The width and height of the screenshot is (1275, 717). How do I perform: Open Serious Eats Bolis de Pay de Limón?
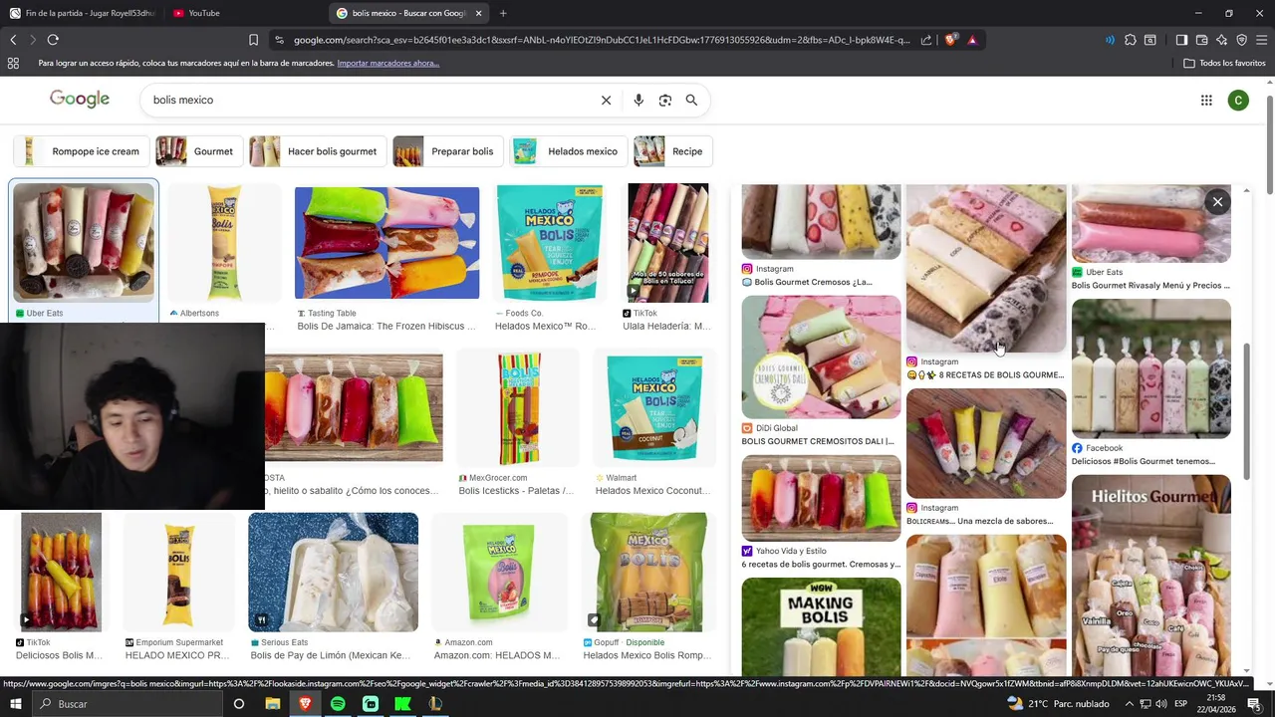[333, 573]
